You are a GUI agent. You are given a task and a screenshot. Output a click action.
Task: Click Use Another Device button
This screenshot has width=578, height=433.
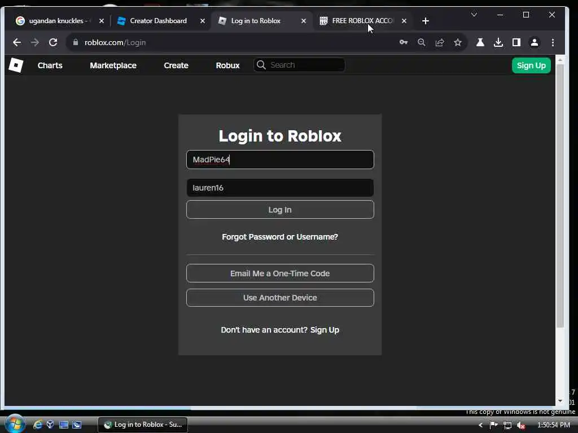tap(280, 298)
